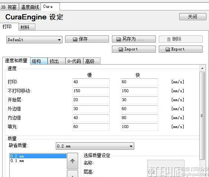Viewport: 209px width, 177px height.
Task: Click the vertical scrollbar thumb
Action: 202,115
